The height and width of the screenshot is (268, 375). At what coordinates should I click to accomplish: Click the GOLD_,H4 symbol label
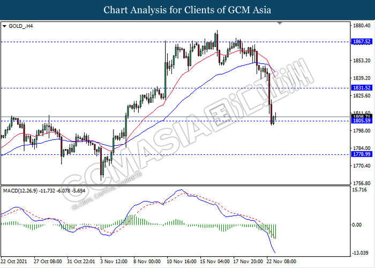(x=21, y=26)
